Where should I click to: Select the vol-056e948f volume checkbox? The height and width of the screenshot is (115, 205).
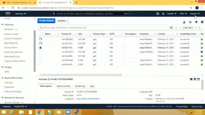click(41, 60)
